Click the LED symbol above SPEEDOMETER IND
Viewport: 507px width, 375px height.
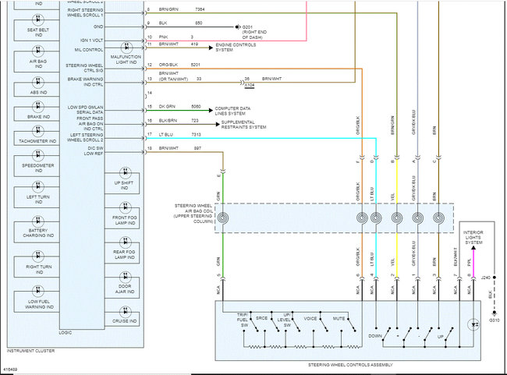click(x=38, y=155)
